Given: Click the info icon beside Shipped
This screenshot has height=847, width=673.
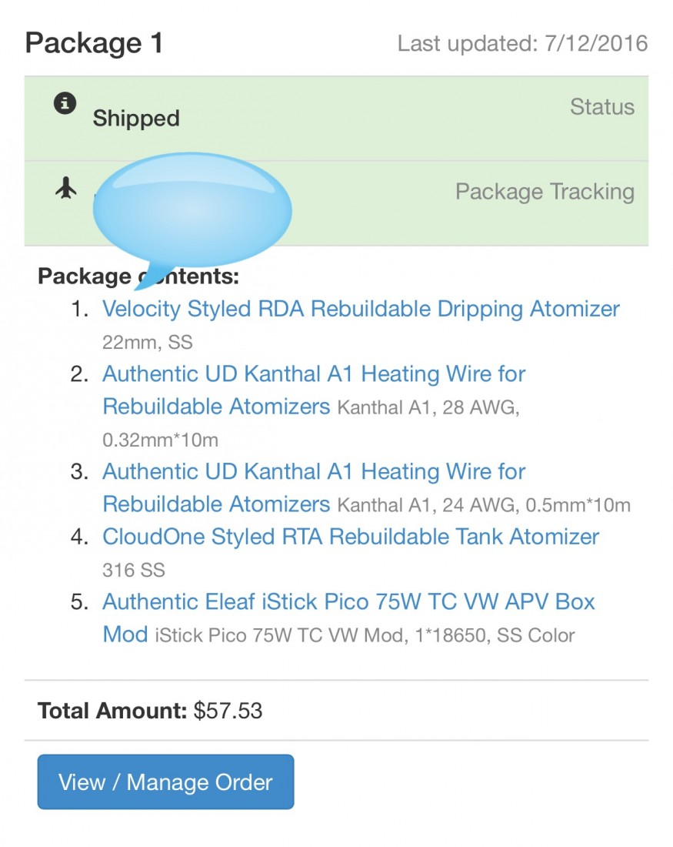Looking at the screenshot, I should (x=65, y=103).
